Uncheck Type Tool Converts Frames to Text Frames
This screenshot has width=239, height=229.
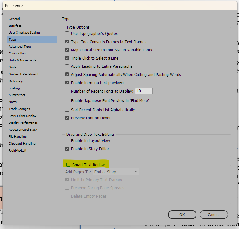[67, 42]
